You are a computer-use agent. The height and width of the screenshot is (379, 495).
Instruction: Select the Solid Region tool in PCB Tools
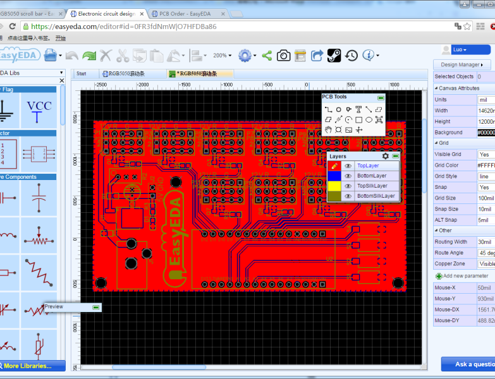pyautogui.click(x=328, y=120)
